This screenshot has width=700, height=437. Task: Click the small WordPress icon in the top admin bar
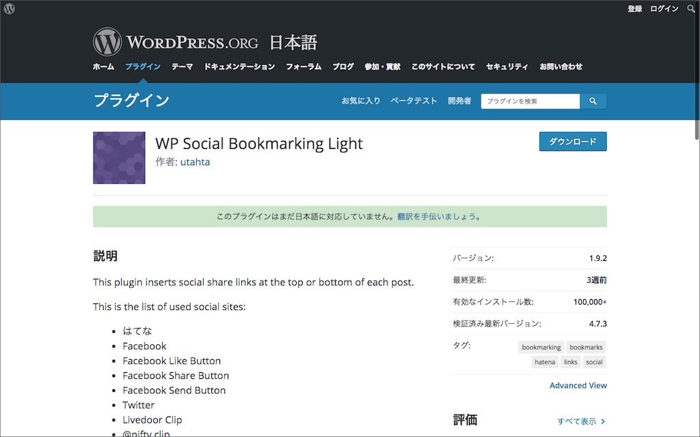(x=9, y=8)
